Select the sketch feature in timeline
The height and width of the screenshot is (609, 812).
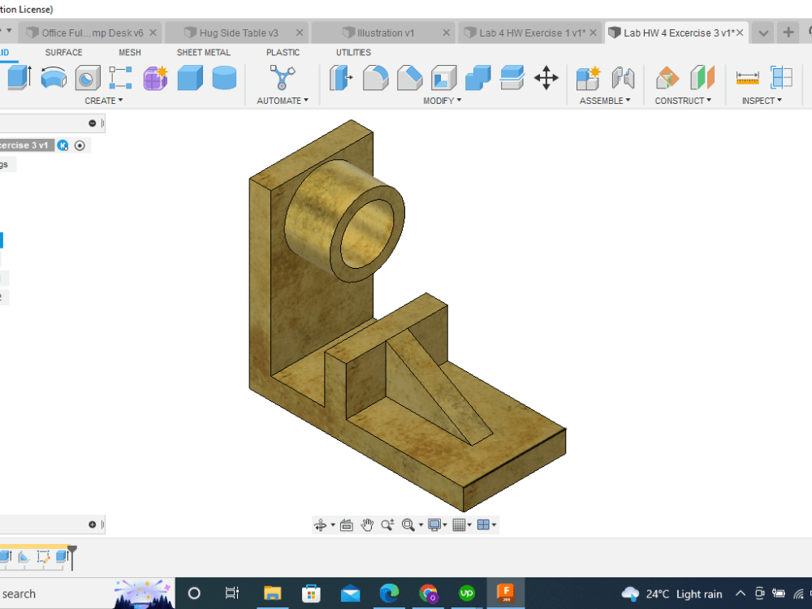click(x=43, y=557)
